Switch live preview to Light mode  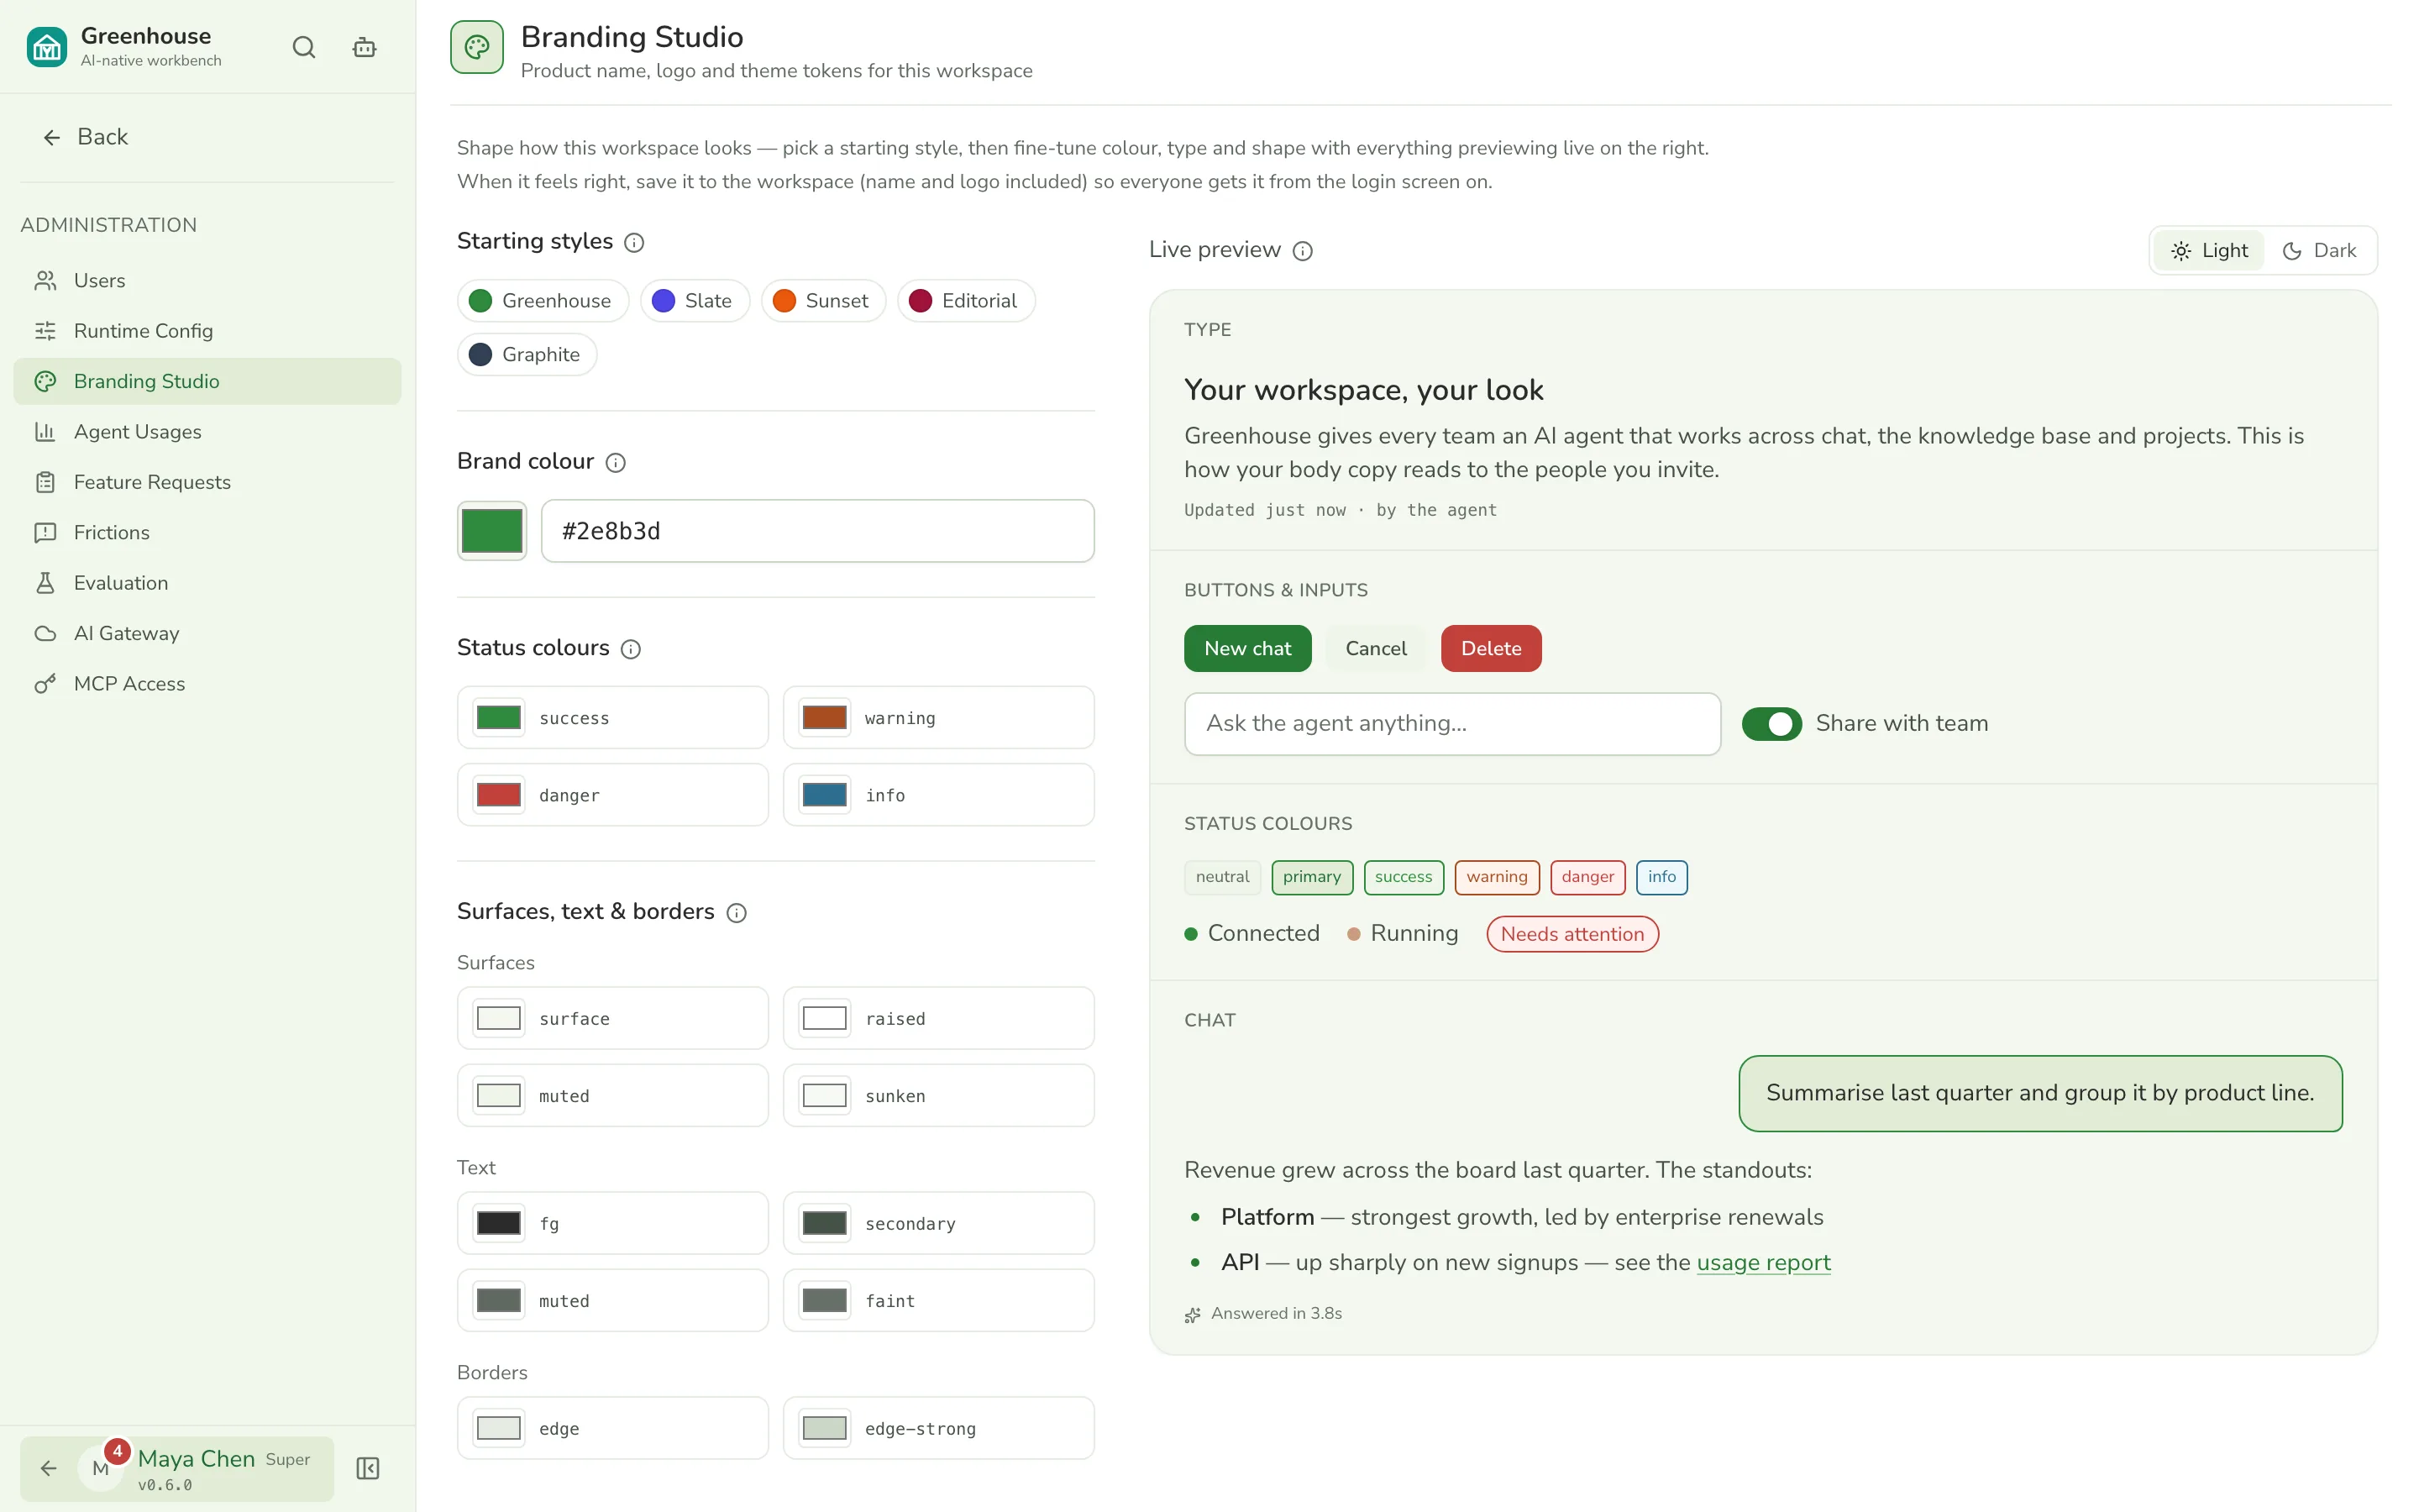coord(2210,250)
